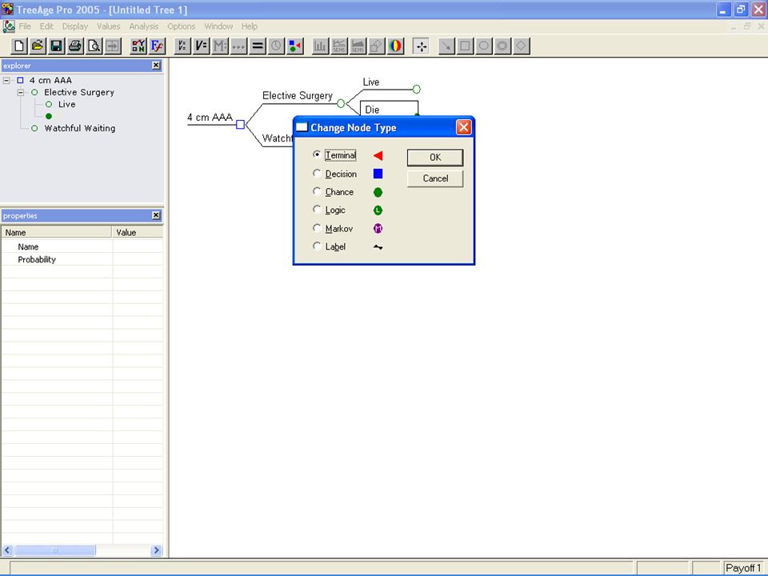Pick the Logic node type option
Image resolution: width=768 pixels, height=576 pixels.
click(317, 210)
